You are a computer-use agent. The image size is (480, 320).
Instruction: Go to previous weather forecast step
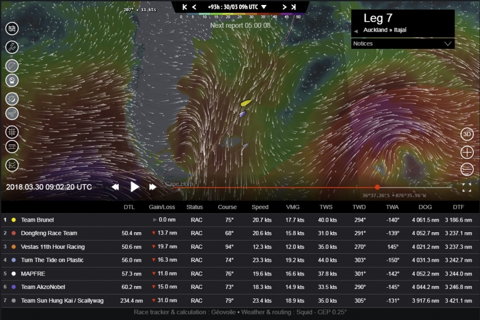pos(194,7)
